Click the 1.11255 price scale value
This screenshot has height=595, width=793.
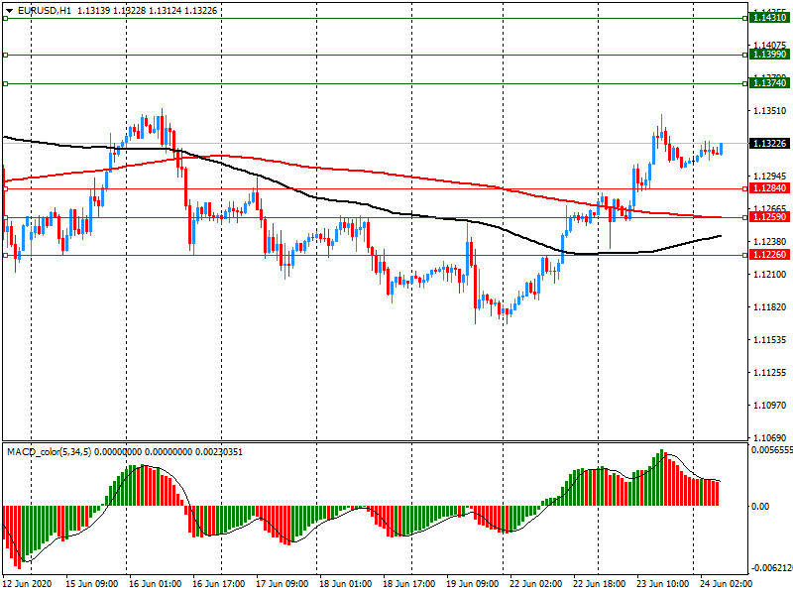point(770,373)
